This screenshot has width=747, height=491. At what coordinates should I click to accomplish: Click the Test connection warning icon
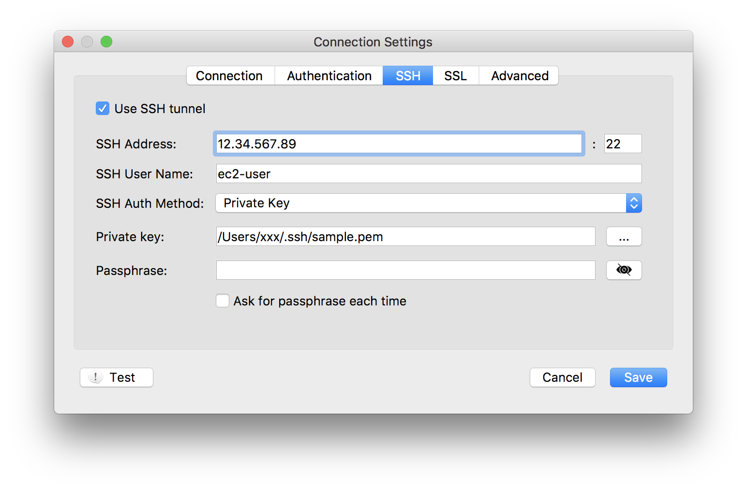point(96,377)
